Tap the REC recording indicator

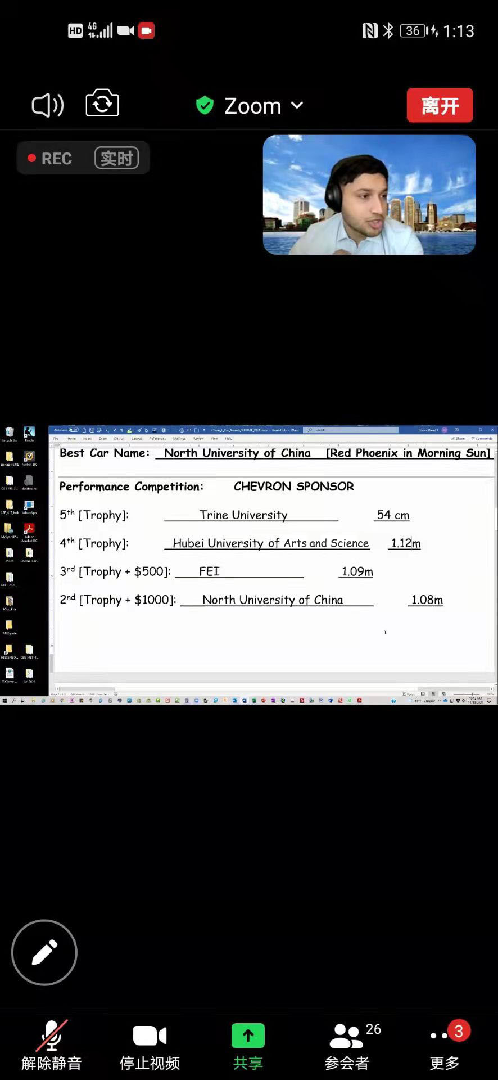(51, 159)
